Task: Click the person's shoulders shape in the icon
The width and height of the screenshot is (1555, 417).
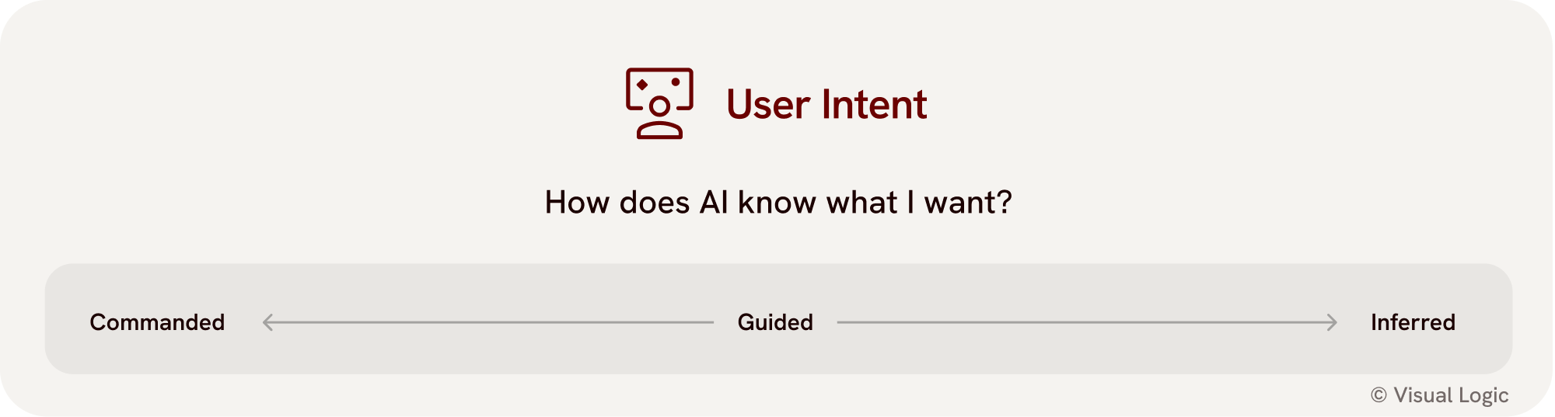Action: click(x=659, y=130)
